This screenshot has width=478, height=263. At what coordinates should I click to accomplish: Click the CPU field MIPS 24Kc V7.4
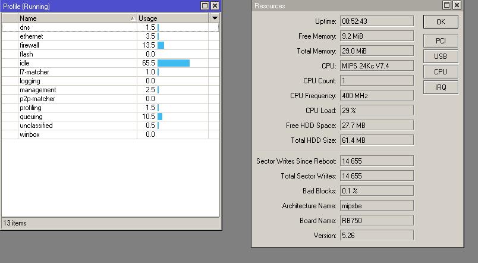(x=377, y=65)
